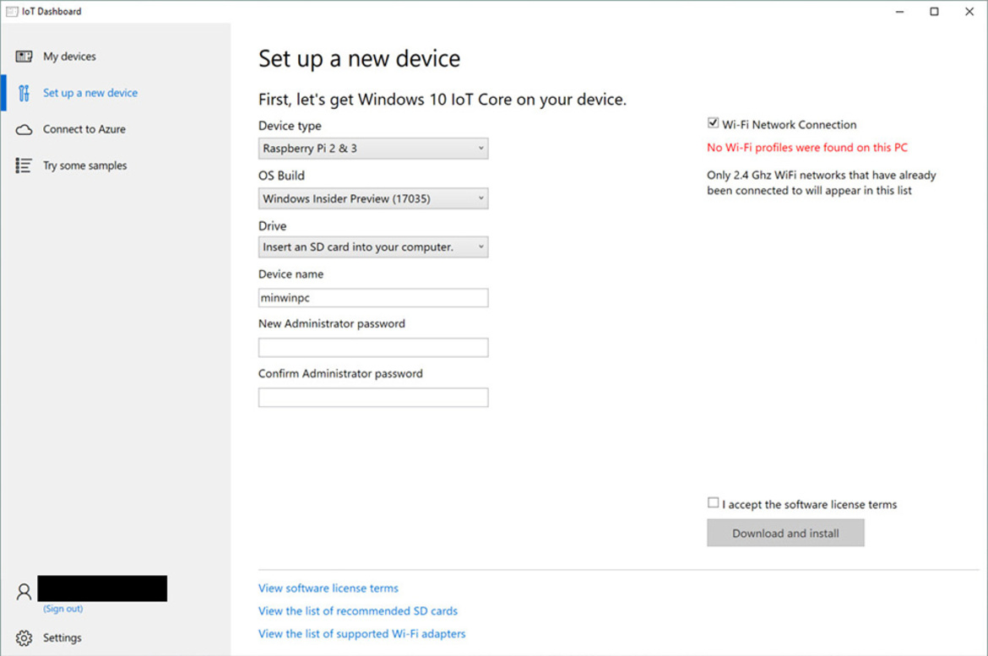
Task: Uncheck the Wi-Fi Network Connection checkbox
Action: [713, 123]
